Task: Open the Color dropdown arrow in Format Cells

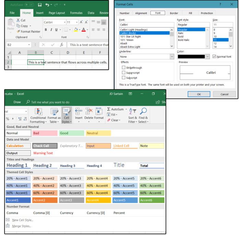Action: 207,57
